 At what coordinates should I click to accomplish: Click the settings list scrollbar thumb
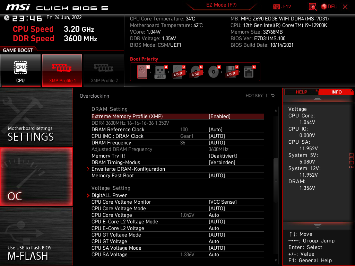[x=276, y=180]
